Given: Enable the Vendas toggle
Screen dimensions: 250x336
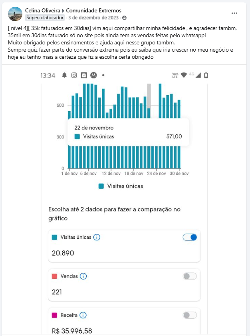Looking at the screenshot, I should point(190,276).
